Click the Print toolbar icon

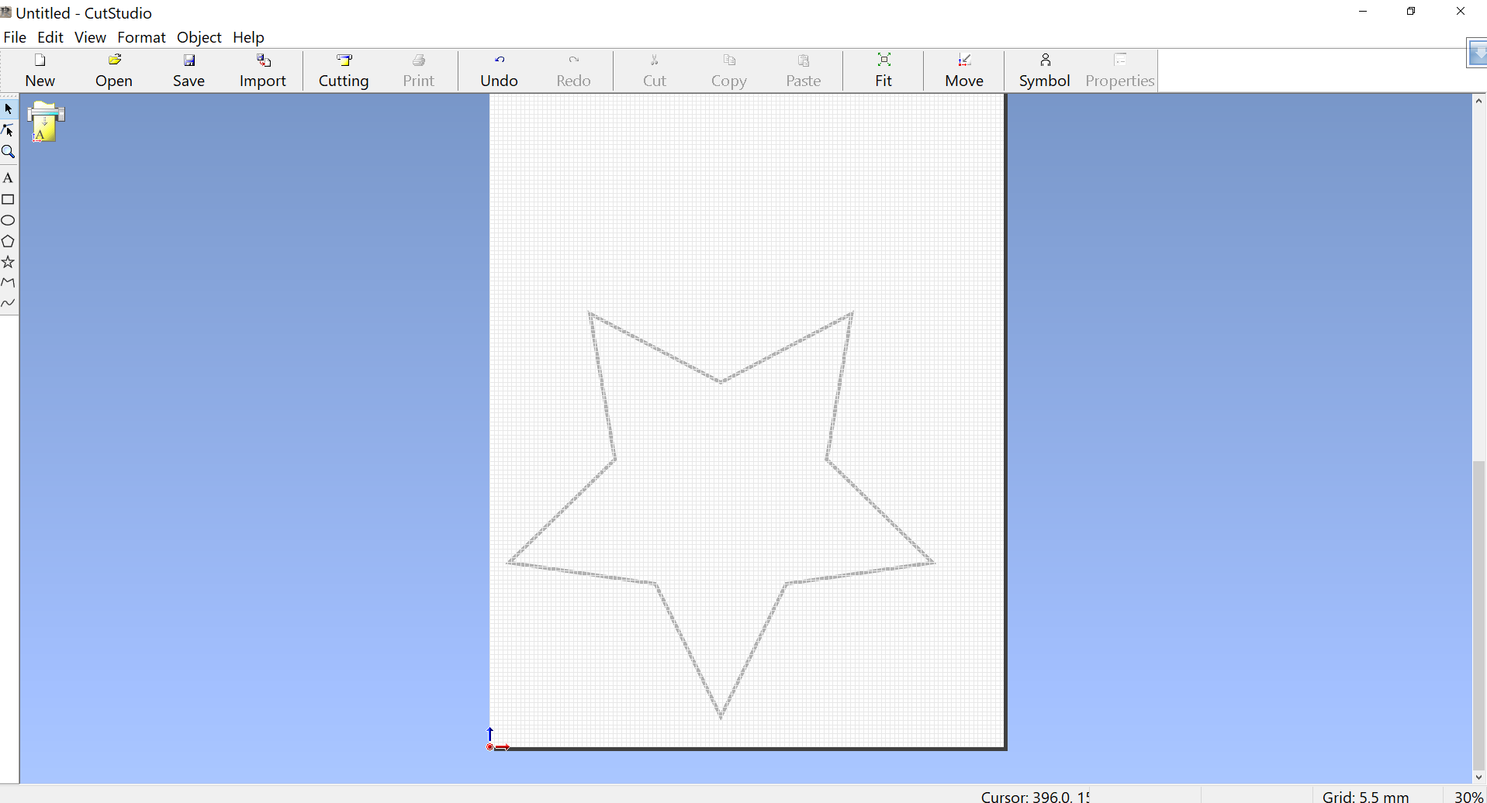419,71
